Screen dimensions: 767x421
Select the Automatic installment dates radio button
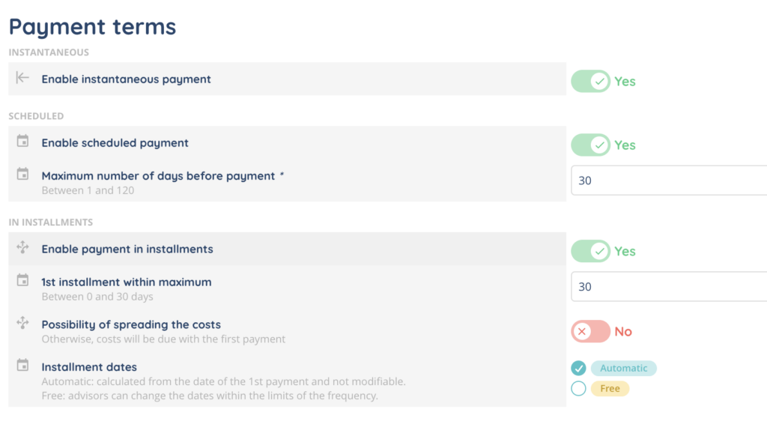[x=579, y=369]
